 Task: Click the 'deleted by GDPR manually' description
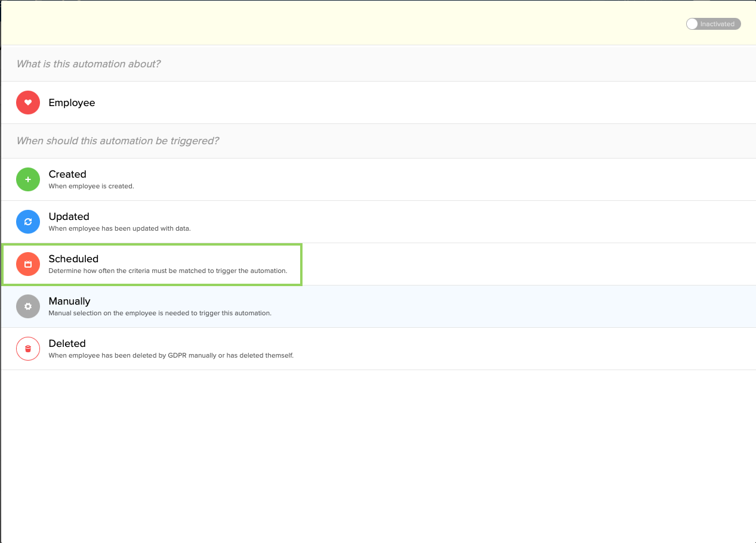coord(171,355)
